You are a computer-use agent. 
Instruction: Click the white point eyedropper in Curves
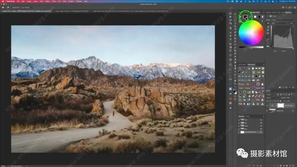[268, 33]
